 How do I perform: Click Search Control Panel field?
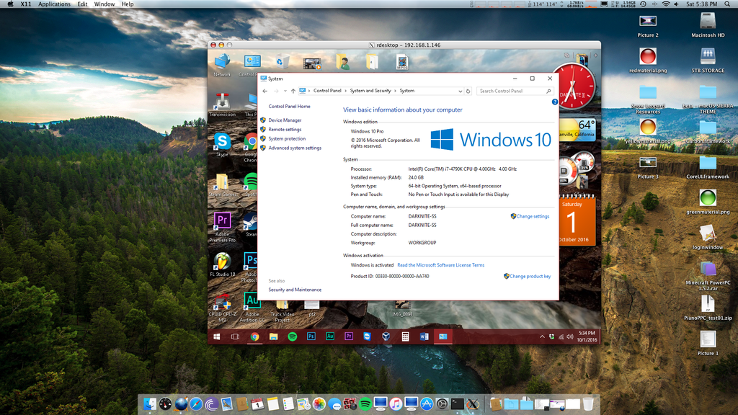514,91
